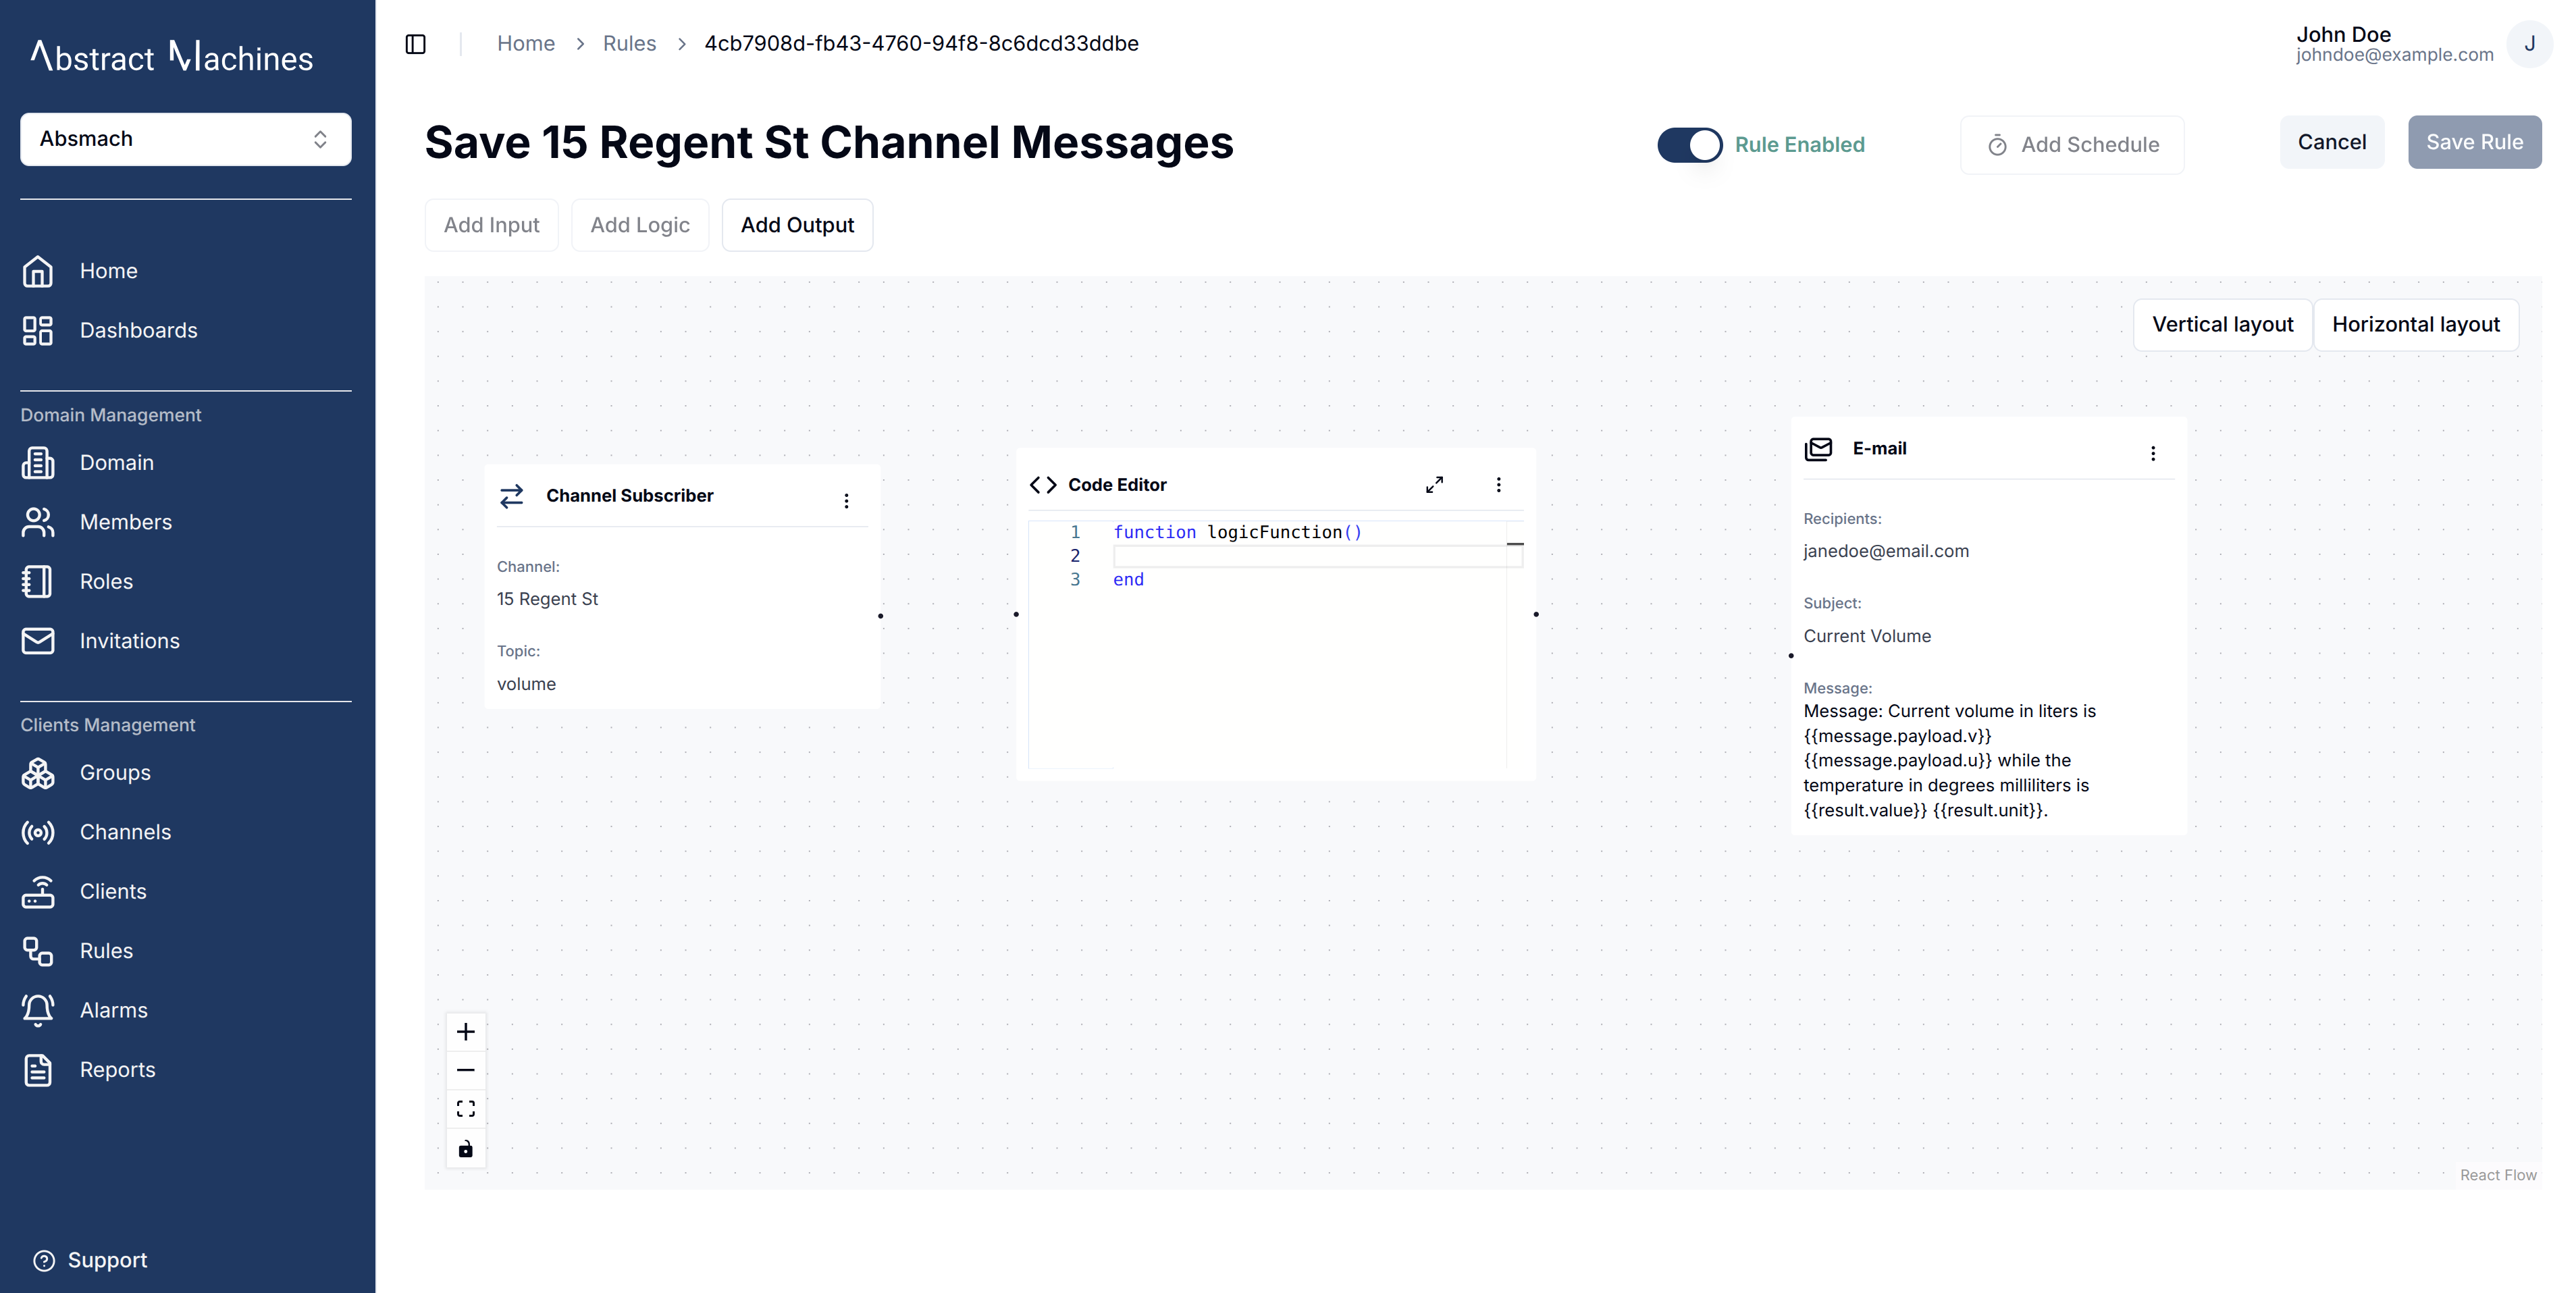
Task: Click the rule title heading
Action: click(x=829, y=142)
